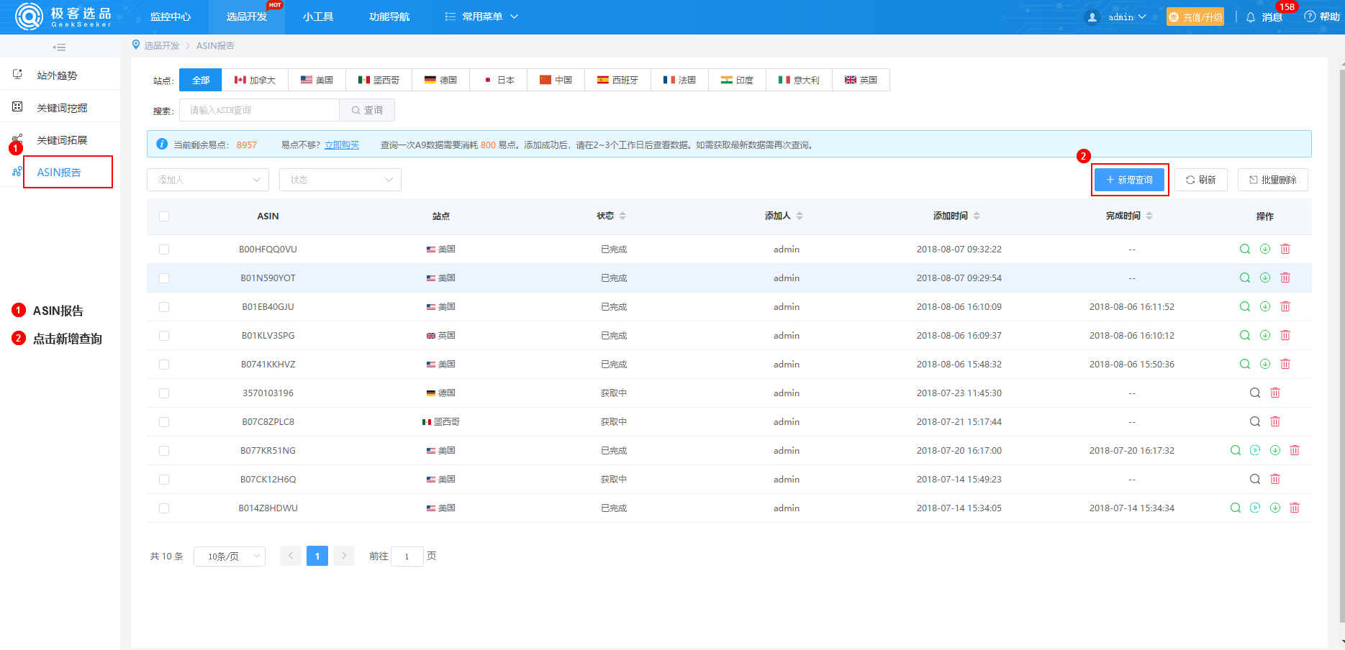Delete the B0741KKHVZ record
1345x650 pixels.
coord(1285,364)
